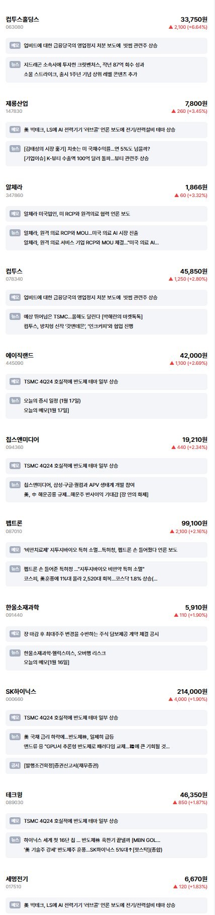The height and width of the screenshot is (915, 215).
Task: Open the 제룡산업 stock name
Action: (17, 103)
